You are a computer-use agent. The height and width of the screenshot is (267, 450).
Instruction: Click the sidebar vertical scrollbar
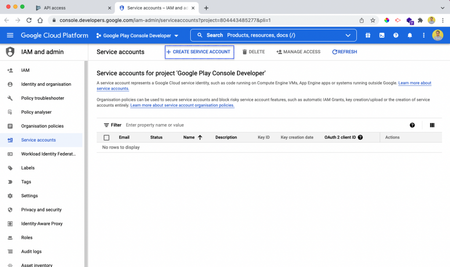86,164
